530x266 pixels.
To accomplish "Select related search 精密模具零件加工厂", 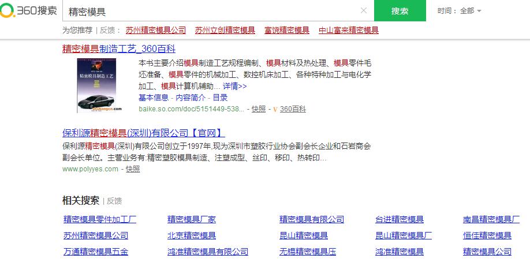I will 100,219.
